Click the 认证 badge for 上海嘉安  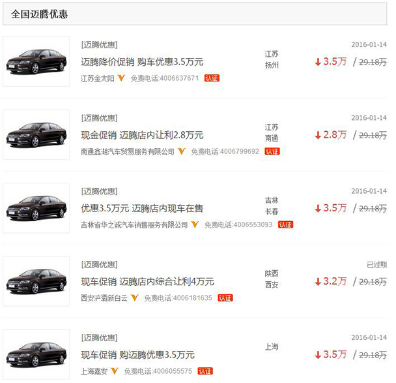(x=205, y=371)
